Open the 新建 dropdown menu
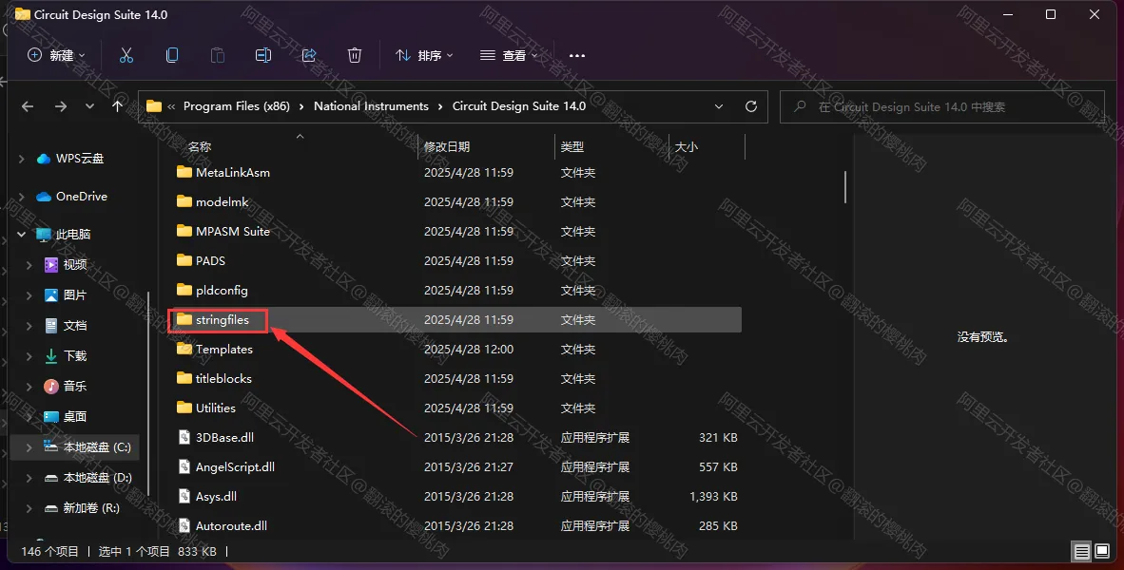1124x570 pixels. (56, 55)
